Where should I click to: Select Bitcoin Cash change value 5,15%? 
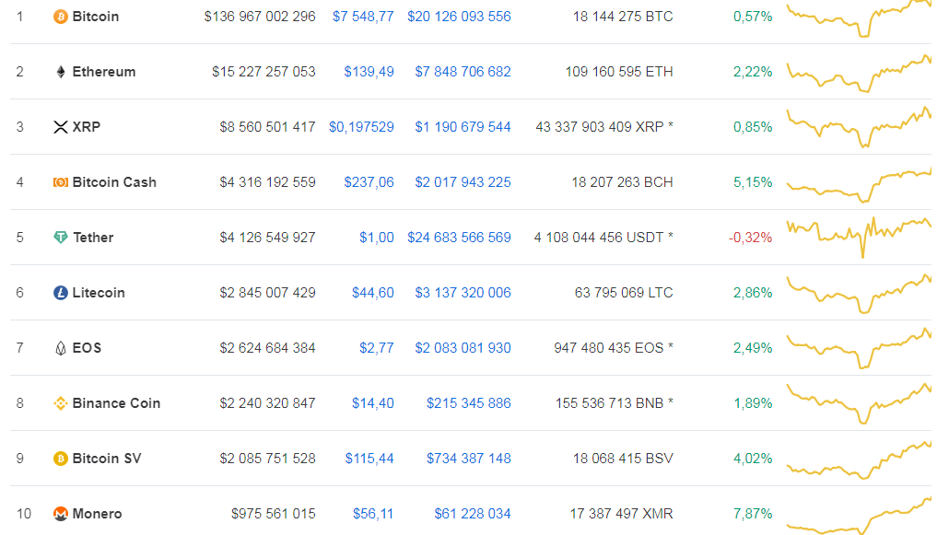(x=753, y=182)
